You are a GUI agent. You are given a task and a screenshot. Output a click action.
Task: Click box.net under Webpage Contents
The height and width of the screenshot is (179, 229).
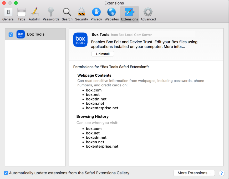(x=93, y=95)
